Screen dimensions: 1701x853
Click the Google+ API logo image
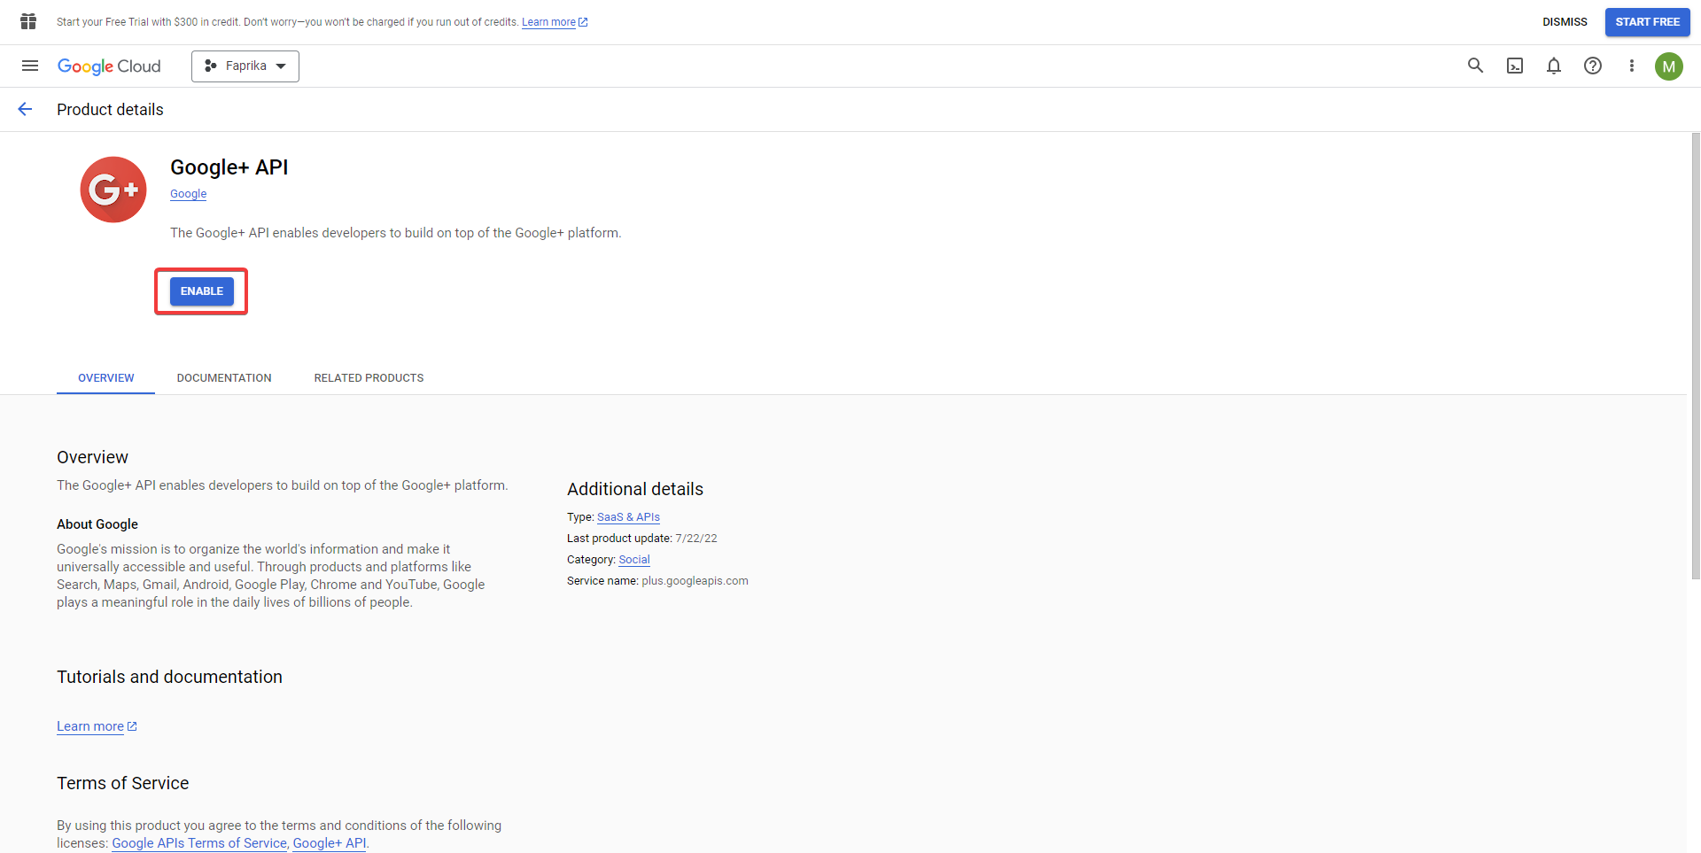click(113, 190)
